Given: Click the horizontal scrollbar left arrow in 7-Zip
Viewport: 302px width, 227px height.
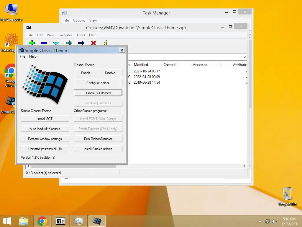Looking at the screenshot, I should [29, 166].
